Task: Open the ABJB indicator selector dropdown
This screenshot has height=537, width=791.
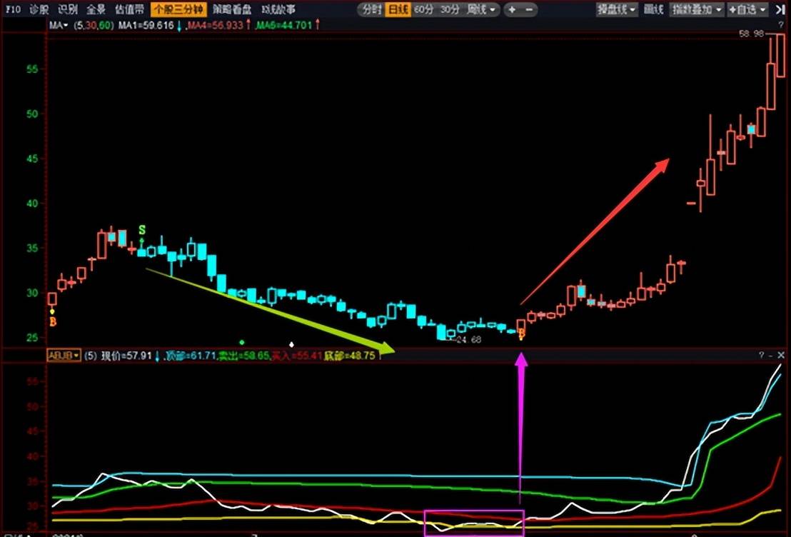Action: pyautogui.click(x=64, y=356)
